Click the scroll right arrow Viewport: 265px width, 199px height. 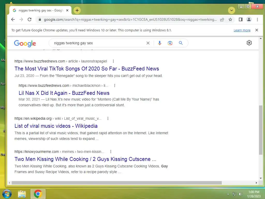click(x=256, y=183)
